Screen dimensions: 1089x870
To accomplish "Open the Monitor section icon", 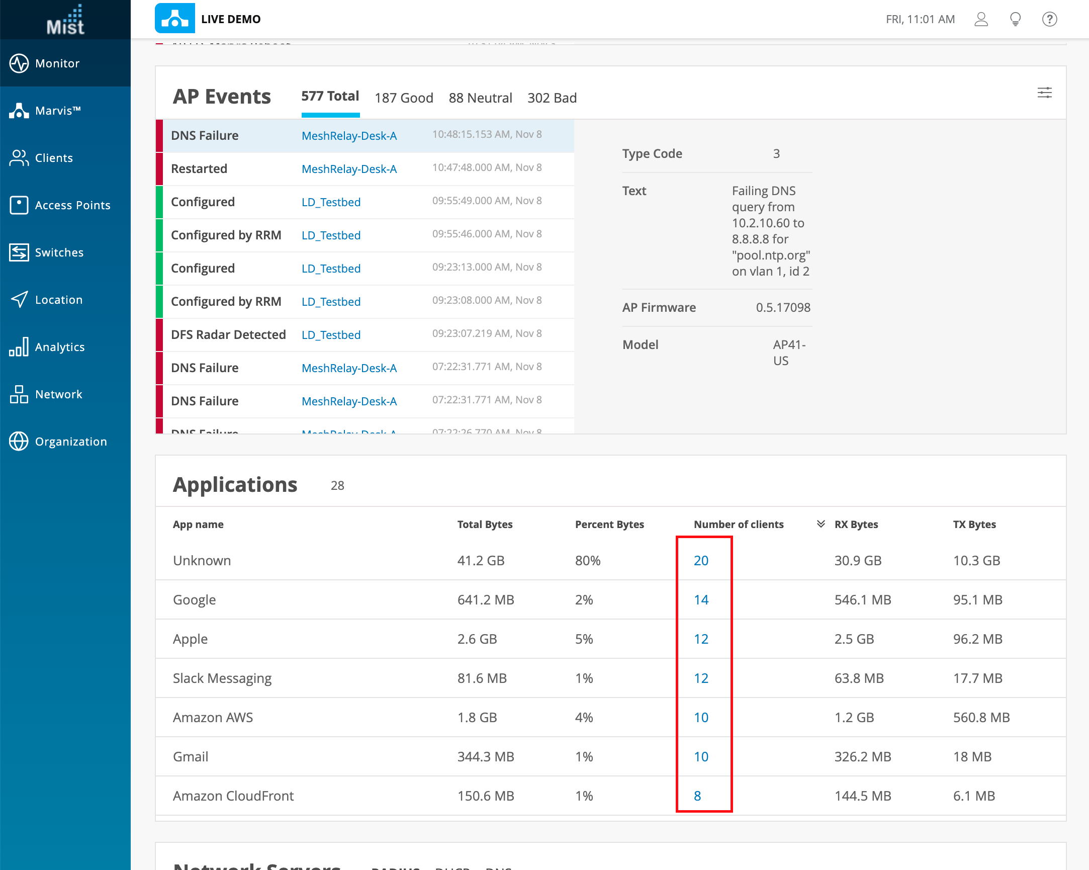I will tap(19, 63).
